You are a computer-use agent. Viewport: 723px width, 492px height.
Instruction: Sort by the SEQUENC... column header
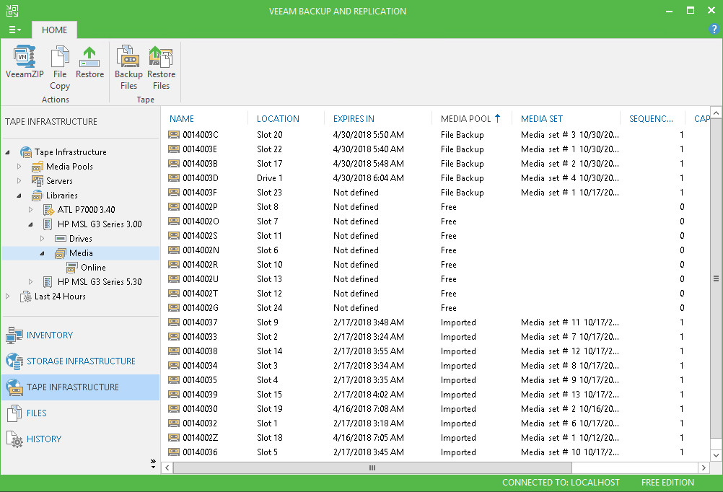[x=651, y=119]
